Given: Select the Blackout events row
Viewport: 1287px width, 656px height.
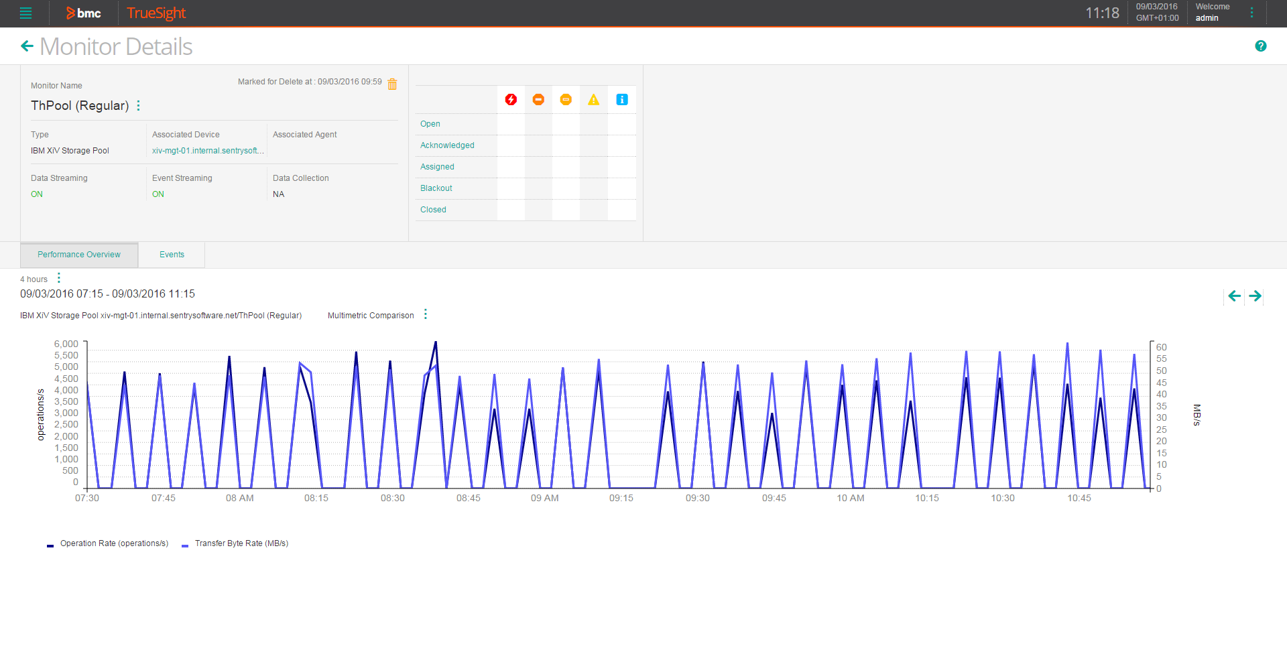Looking at the screenshot, I should coord(526,188).
